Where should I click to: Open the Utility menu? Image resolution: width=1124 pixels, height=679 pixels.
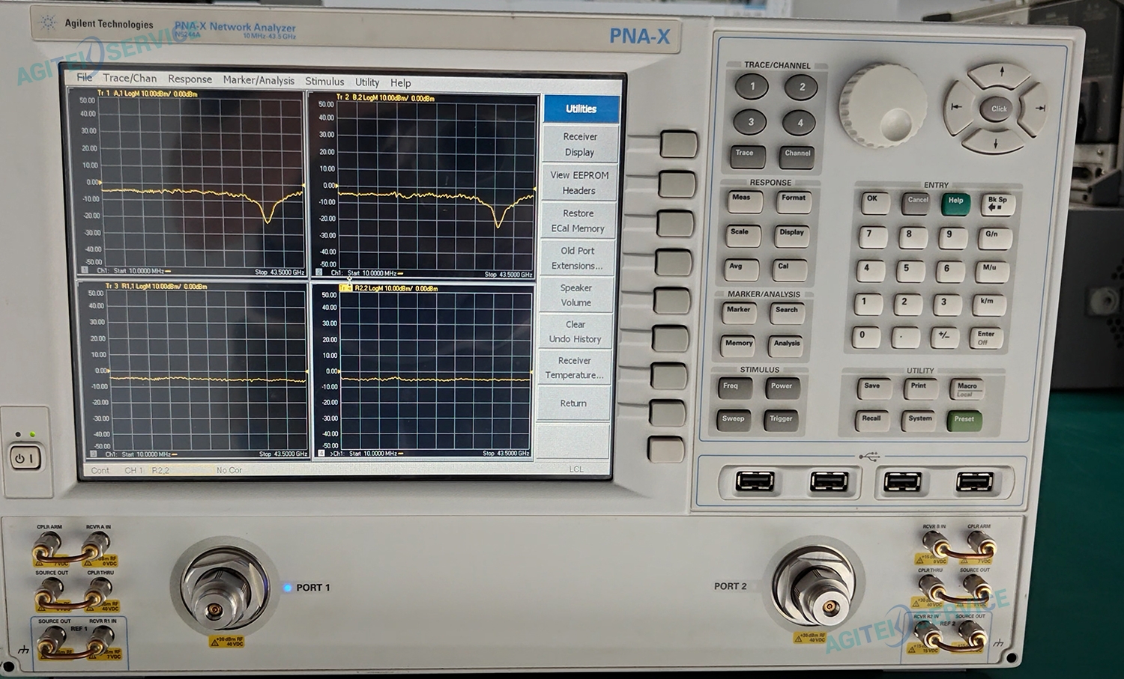pos(367,82)
